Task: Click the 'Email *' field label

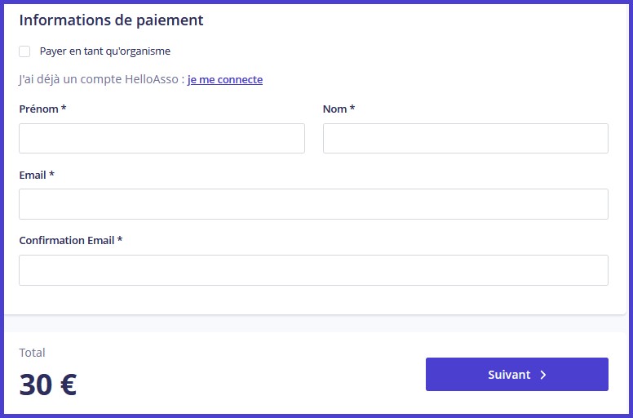Action: [x=33, y=175]
